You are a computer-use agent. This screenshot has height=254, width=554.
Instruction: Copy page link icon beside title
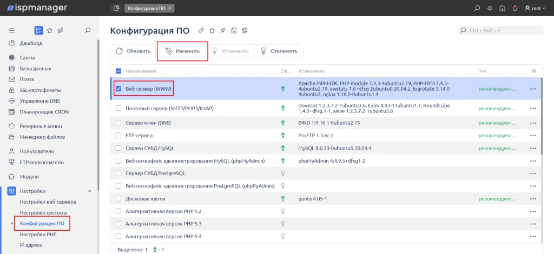click(x=201, y=31)
